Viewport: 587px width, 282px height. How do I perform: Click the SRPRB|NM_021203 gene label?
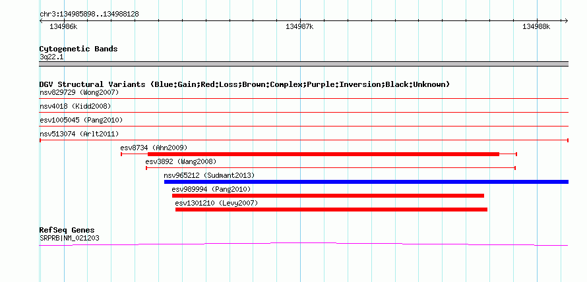[69, 238]
